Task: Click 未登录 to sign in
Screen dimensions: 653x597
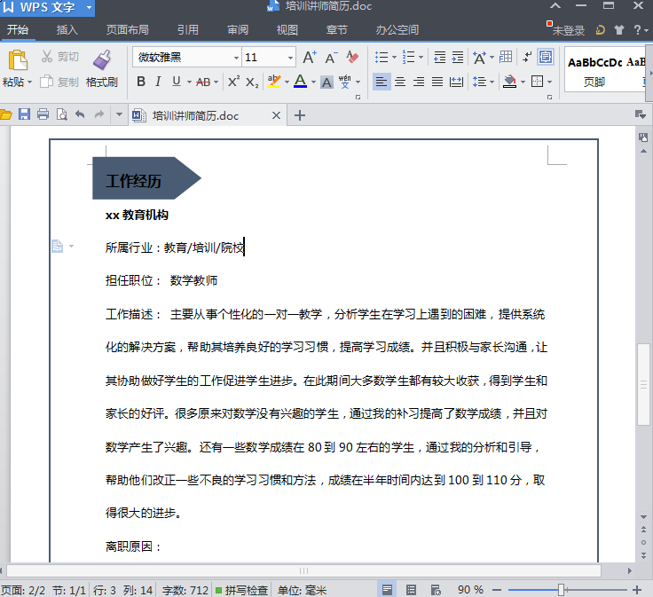Action: (x=568, y=30)
